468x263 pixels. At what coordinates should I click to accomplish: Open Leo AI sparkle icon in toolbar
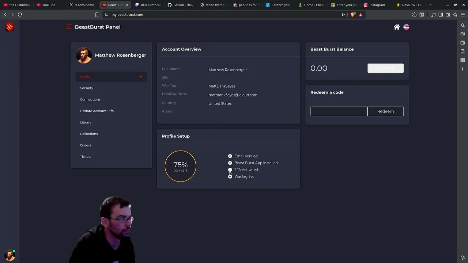point(455,15)
